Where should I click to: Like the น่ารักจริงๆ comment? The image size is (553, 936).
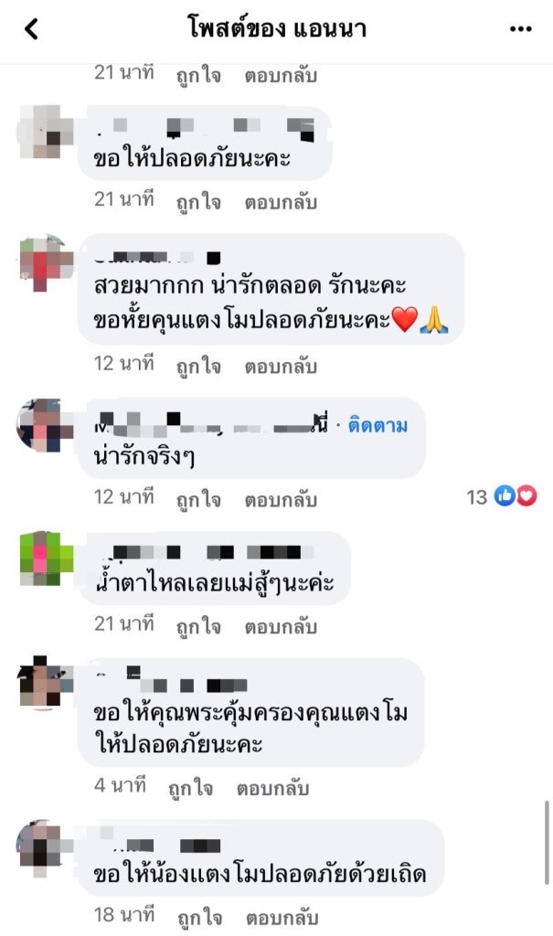(198, 500)
